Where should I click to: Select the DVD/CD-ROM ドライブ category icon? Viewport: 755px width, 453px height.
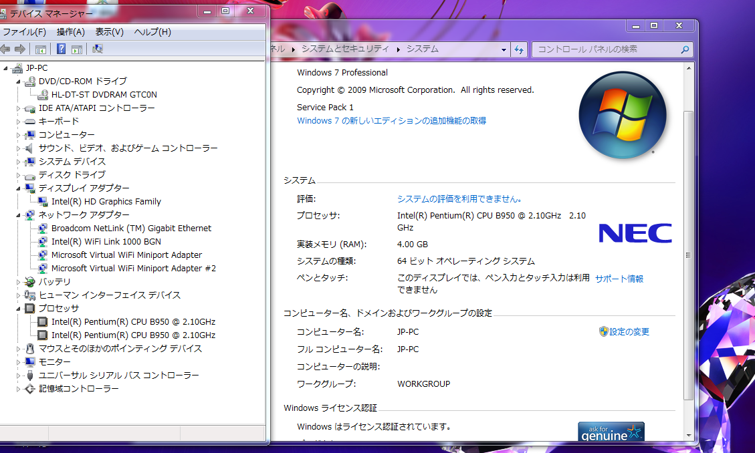pyautogui.click(x=30, y=82)
